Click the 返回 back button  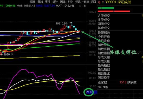point(93,2)
